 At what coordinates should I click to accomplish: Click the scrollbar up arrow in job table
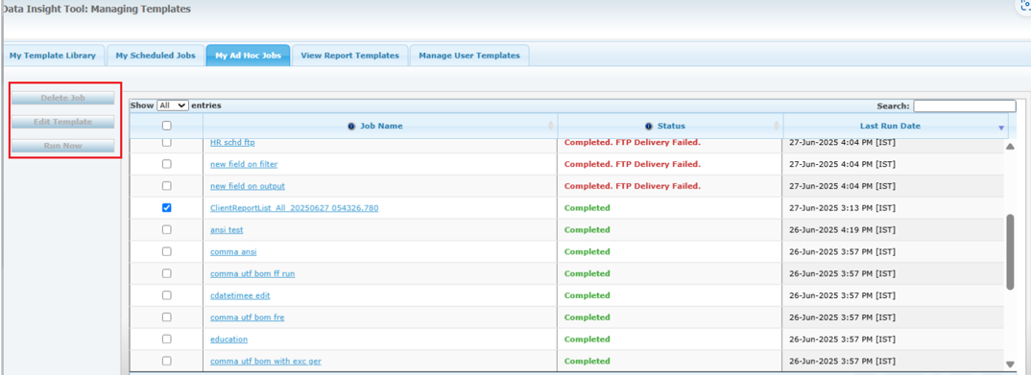[1010, 146]
